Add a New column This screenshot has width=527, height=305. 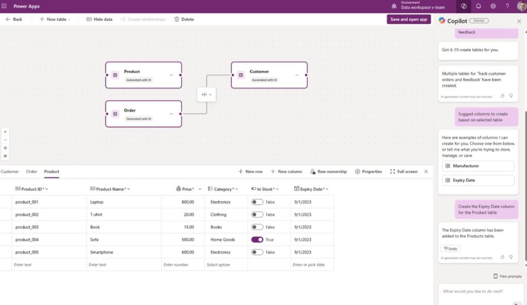286,171
